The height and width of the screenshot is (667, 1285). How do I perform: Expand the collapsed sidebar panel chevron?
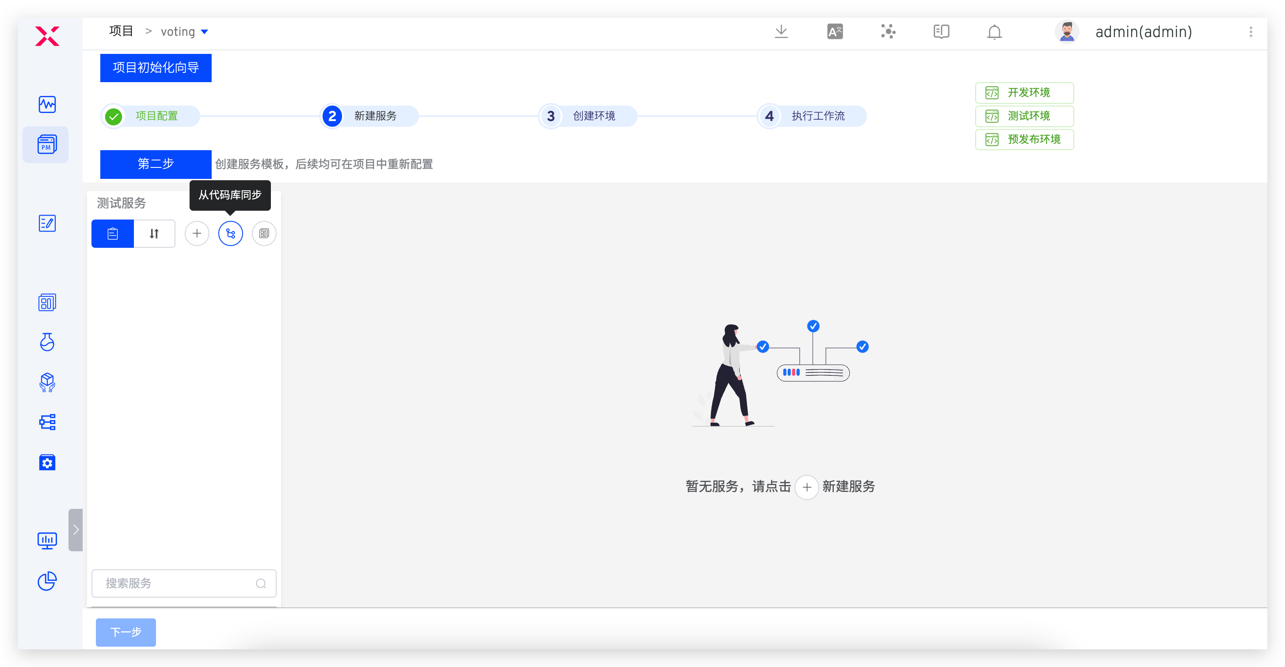(x=76, y=530)
